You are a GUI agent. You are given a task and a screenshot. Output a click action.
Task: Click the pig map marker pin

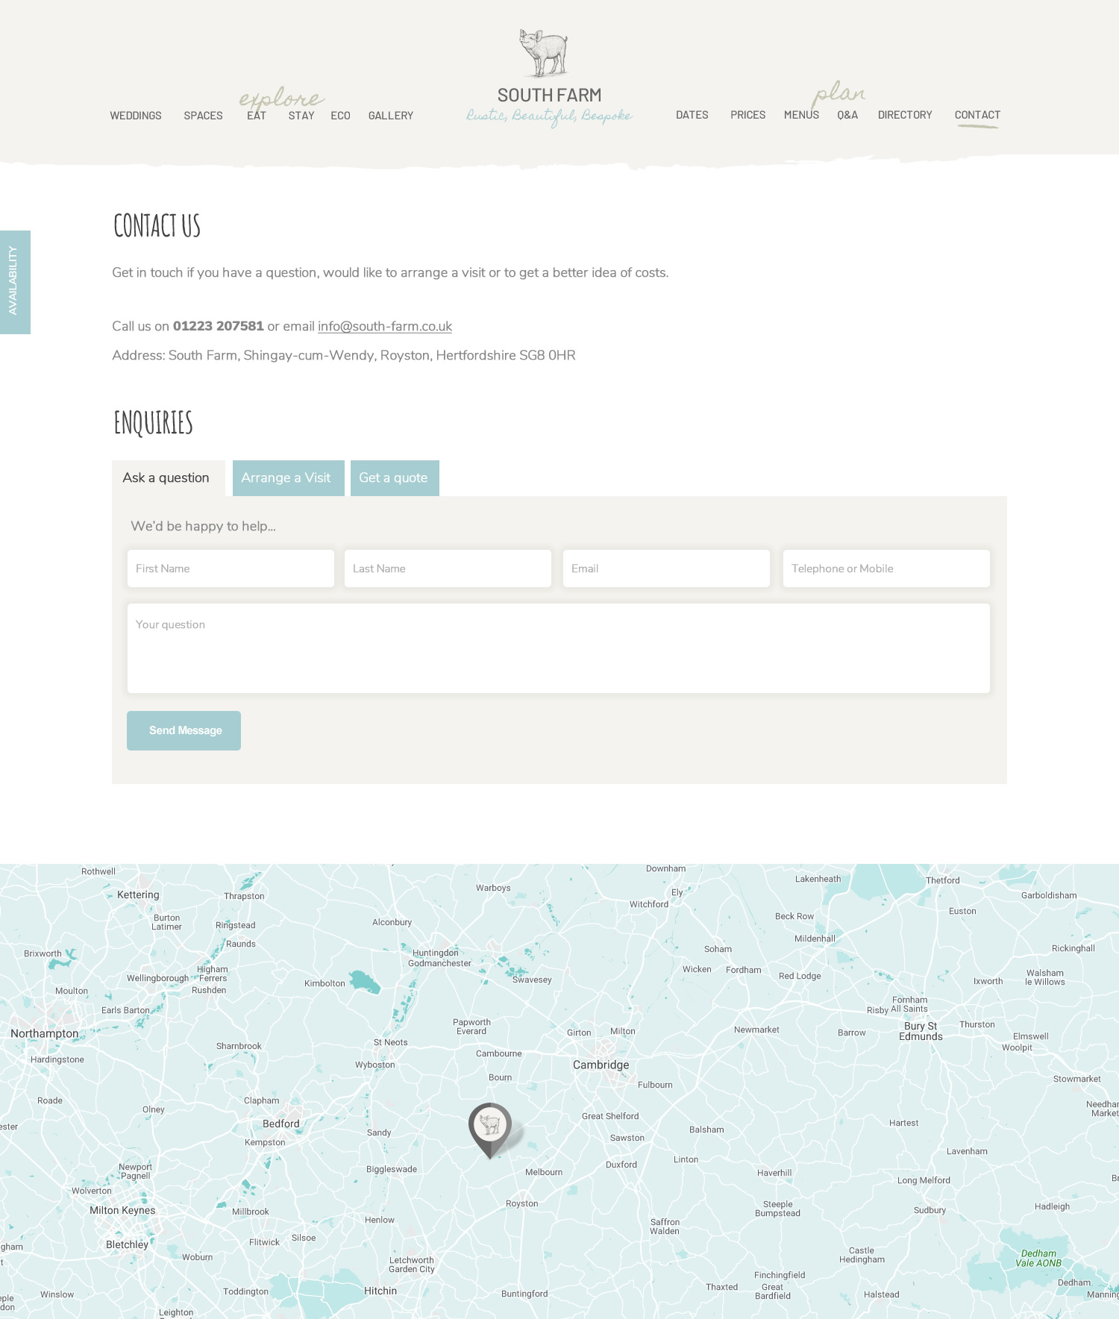click(x=490, y=1126)
